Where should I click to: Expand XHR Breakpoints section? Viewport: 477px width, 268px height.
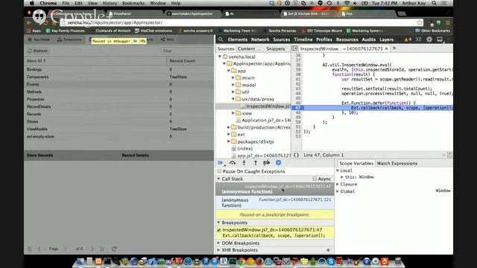click(218, 250)
